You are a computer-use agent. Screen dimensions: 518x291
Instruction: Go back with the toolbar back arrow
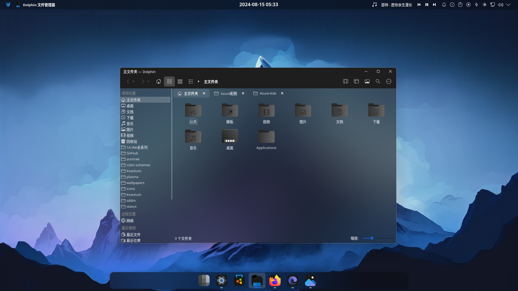(128, 81)
